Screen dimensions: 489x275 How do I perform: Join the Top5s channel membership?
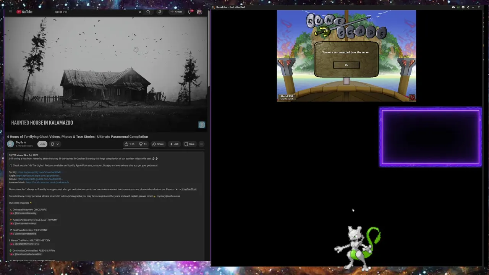(42, 144)
